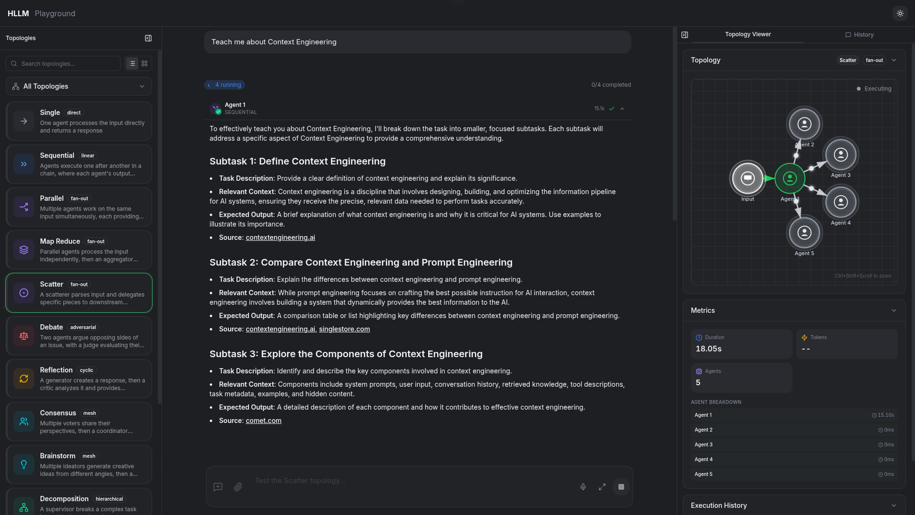Switch to list view of topologies
Screen dimensions: 915x515
pyautogui.click(x=132, y=63)
